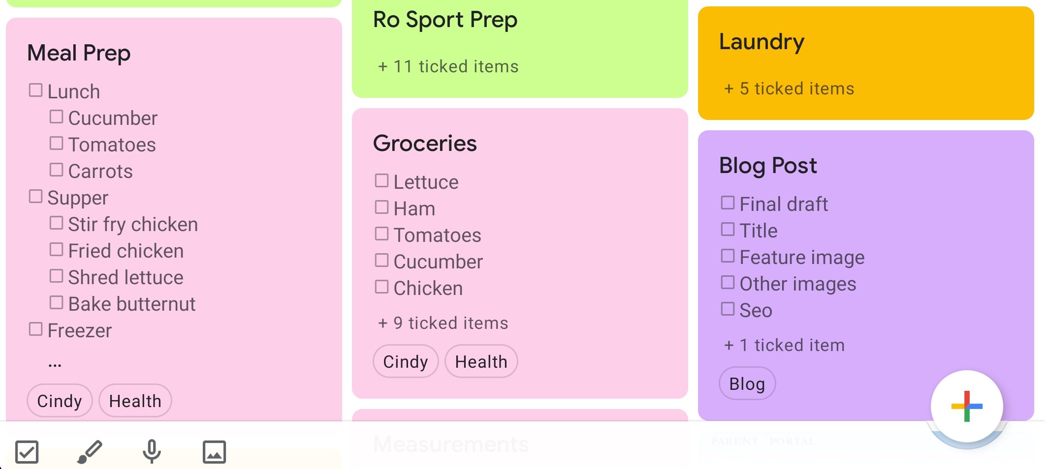The image size is (1048, 469).
Task: Toggle the Cucumber checkbox under Lunch
Action: (x=56, y=117)
